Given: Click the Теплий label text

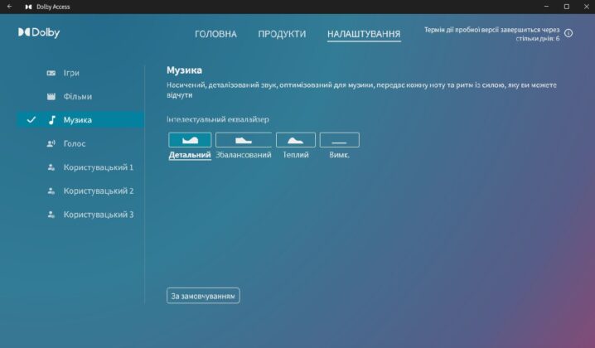Looking at the screenshot, I should tap(296, 155).
